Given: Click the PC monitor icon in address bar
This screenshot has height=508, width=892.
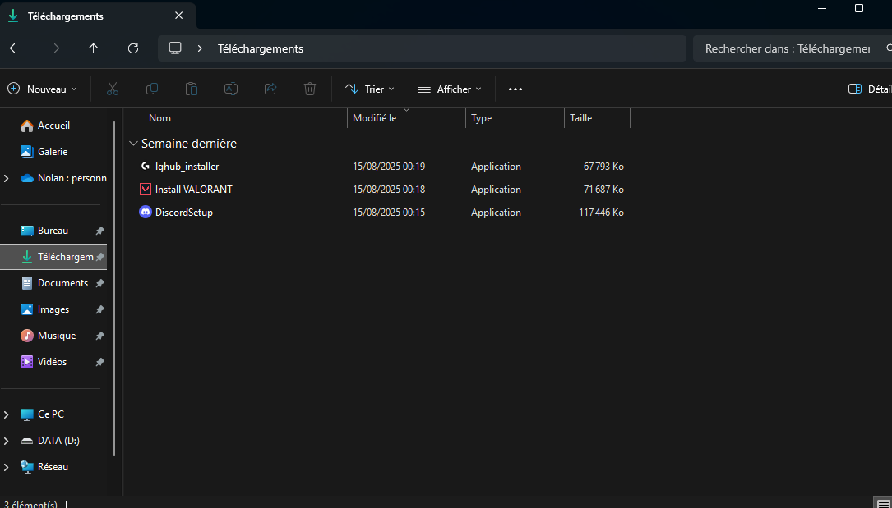Looking at the screenshot, I should (175, 48).
